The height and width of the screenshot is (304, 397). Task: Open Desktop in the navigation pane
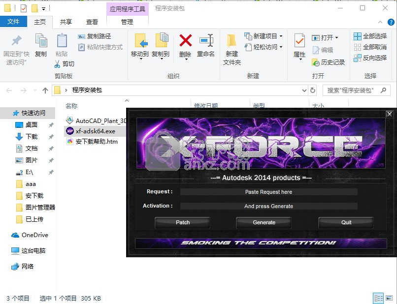tap(32, 124)
